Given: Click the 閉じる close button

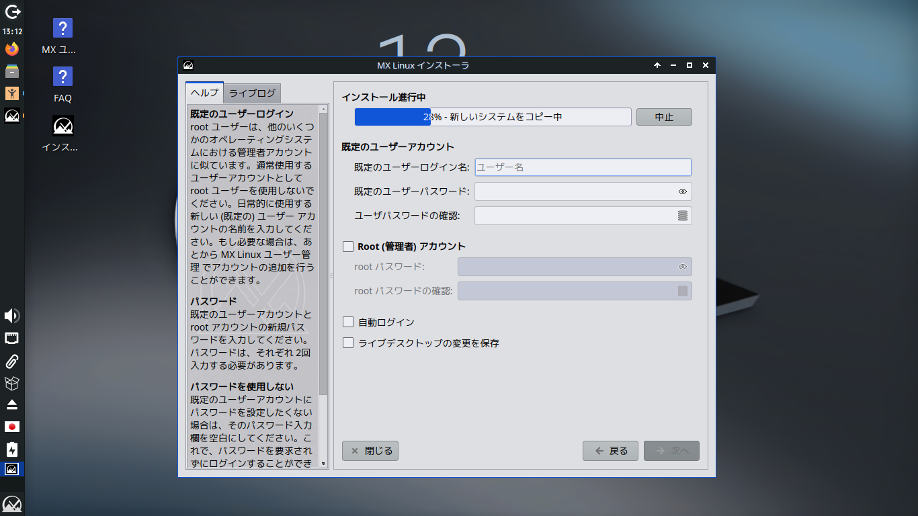Looking at the screenshot, I should [370, 451].
